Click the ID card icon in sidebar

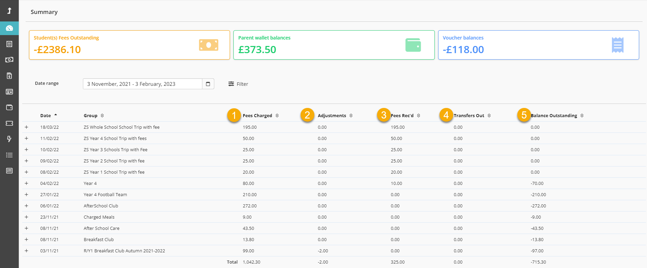click(9, 92)
